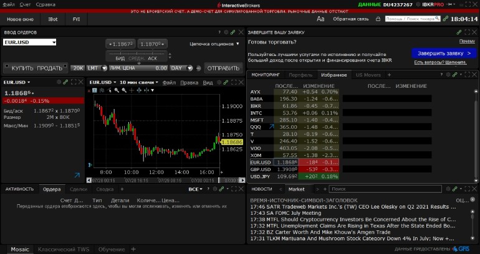Select the trendline drawing tool in chart

tap(109, 90)
